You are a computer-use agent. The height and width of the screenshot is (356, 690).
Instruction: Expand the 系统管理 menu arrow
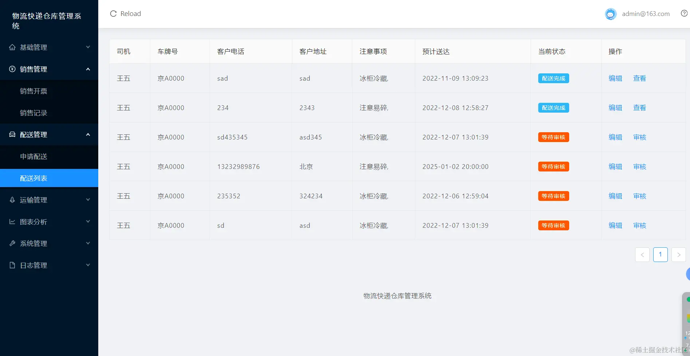(88, 243)
